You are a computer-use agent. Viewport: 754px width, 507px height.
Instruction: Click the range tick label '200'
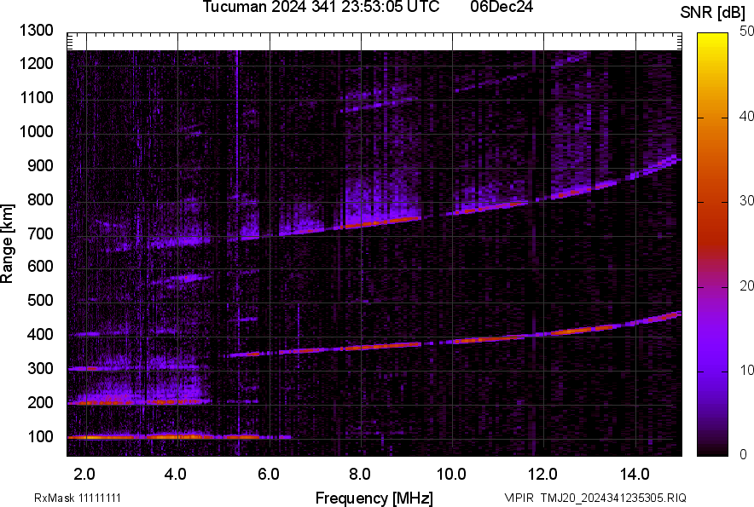point(40,402)
